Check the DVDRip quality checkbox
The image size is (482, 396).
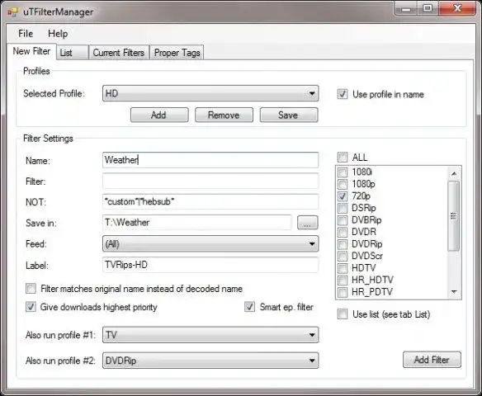343,244
